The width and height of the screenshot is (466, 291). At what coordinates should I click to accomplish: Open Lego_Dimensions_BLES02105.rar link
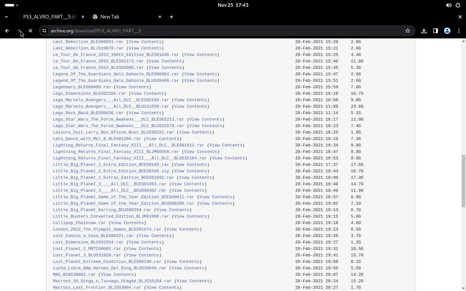click(x=90, y=93)
